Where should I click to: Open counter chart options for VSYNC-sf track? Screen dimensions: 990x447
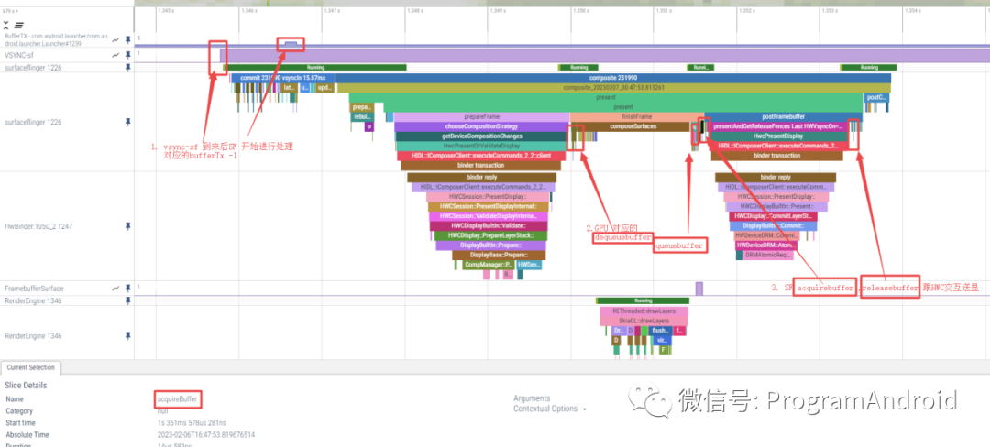[x=116, y=55]
